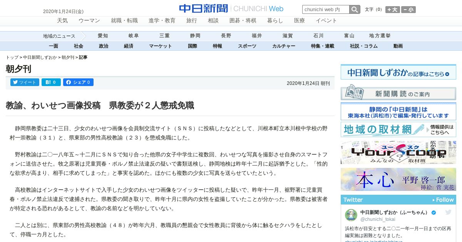This screenshot has height=242, width=462.
Task: Open 地域の取材網 banner
Action: coord(398,129)
